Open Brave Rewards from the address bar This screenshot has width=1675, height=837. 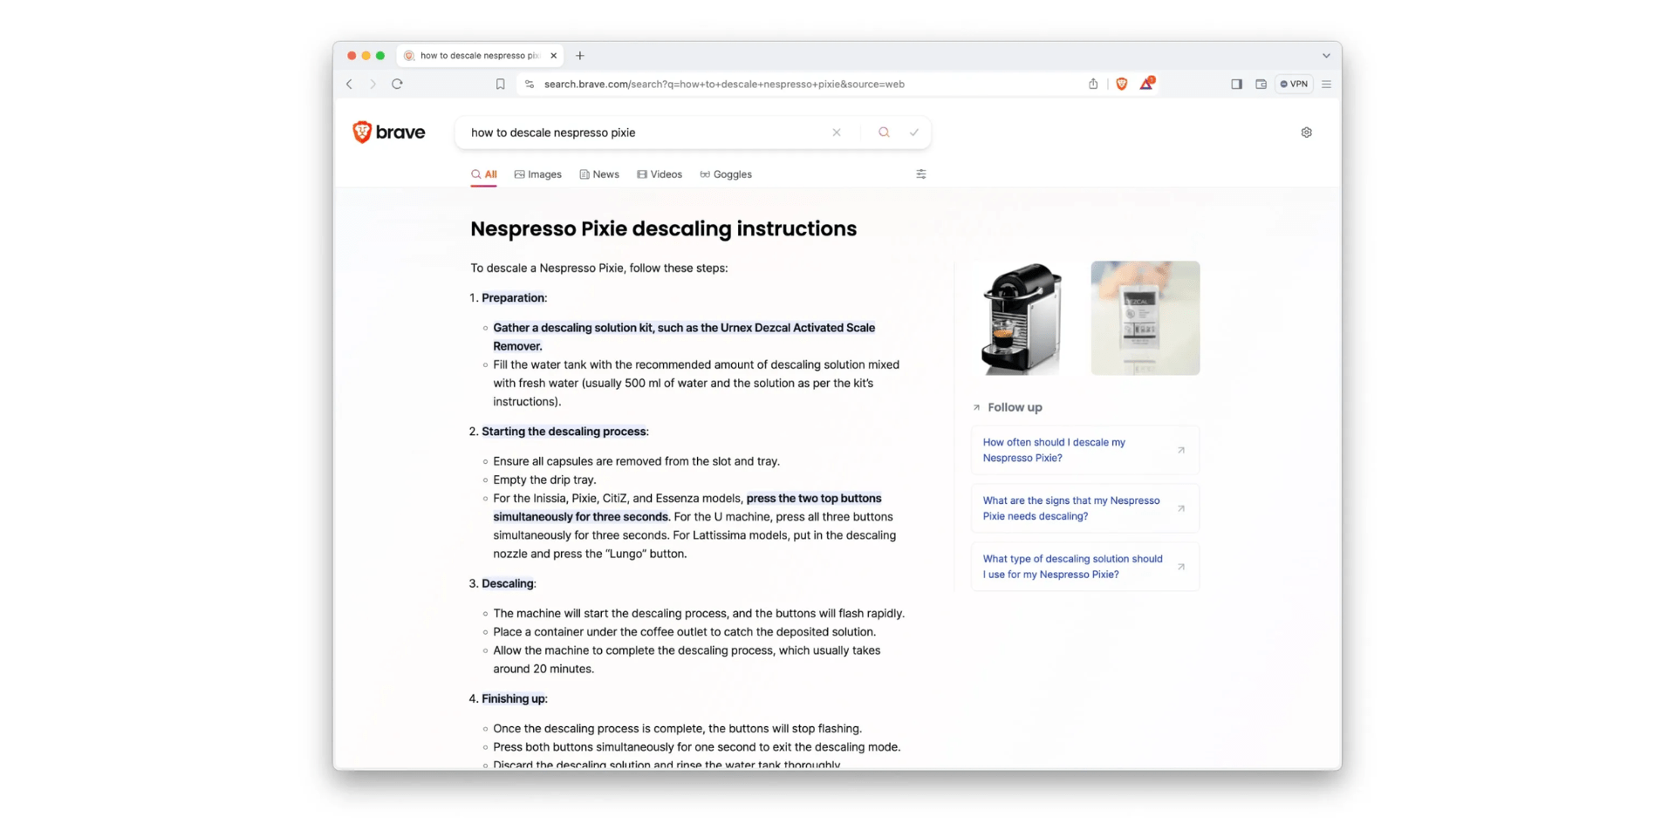click(x=1146, y=84)
